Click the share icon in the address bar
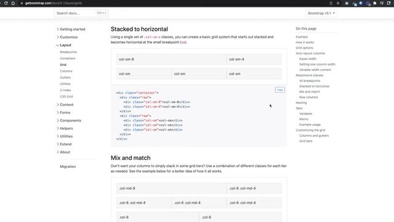Viewport: 394px width, 222px height. [331, 3]
